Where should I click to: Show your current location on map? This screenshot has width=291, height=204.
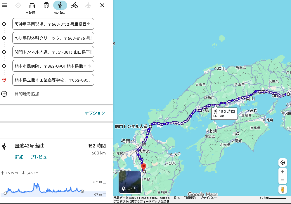tap(283, 163)
